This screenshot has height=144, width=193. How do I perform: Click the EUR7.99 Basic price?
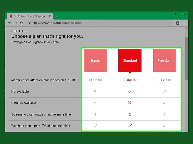95,80
